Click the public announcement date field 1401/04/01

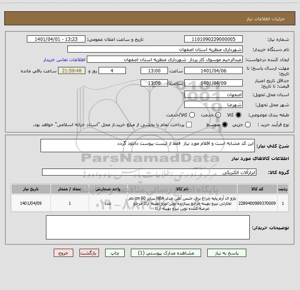click(x=56, y=39)
